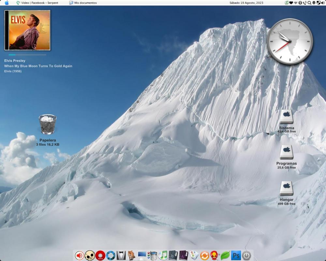The image size is (326, 261).
Task: Click the red MP3 disc dock icon
Action: pos(100,255)
